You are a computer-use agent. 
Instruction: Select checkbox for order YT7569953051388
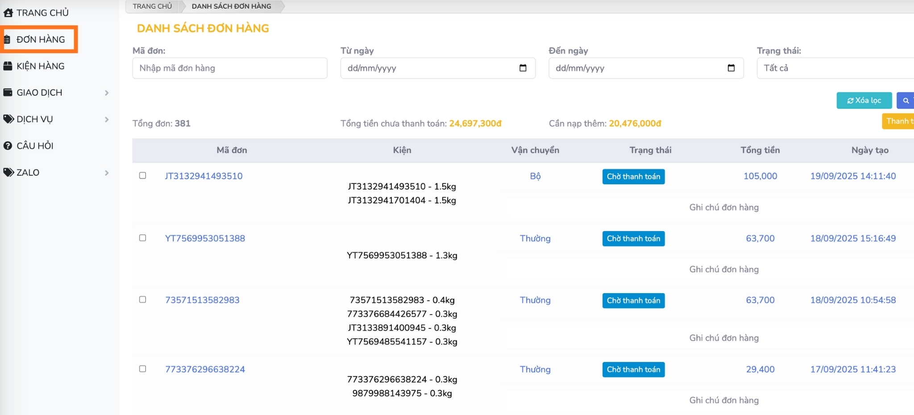143,238
